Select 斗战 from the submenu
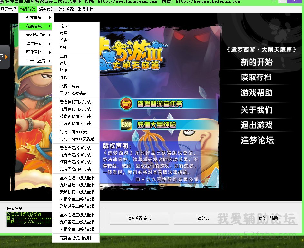The width and height of the screenshot is (304, 248). tap(76, 77)
